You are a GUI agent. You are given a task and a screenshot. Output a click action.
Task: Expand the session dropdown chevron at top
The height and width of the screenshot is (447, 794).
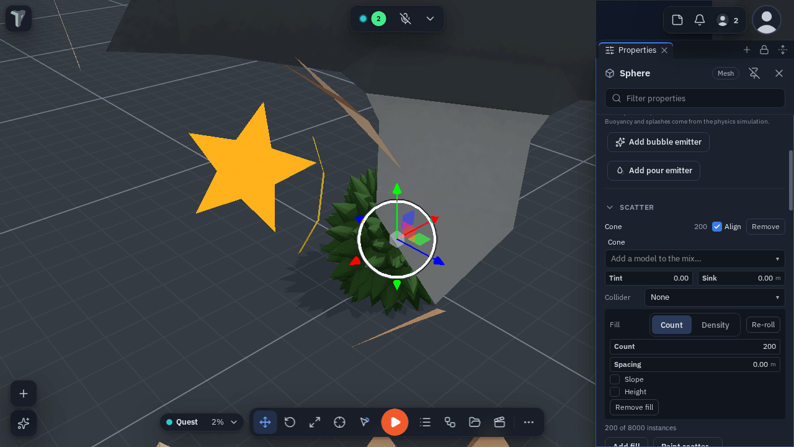[430, 19]
